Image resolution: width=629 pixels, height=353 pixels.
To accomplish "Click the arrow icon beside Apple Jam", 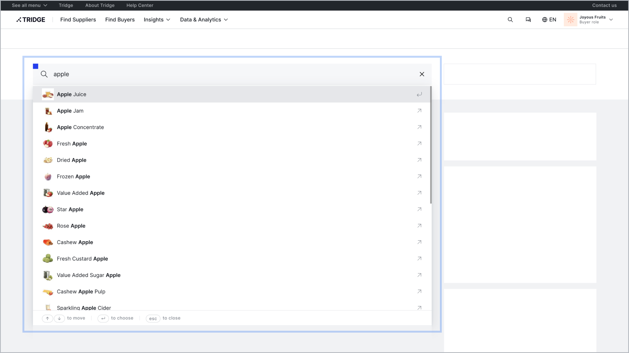I will pyautogui.click(x=419, y=111).
